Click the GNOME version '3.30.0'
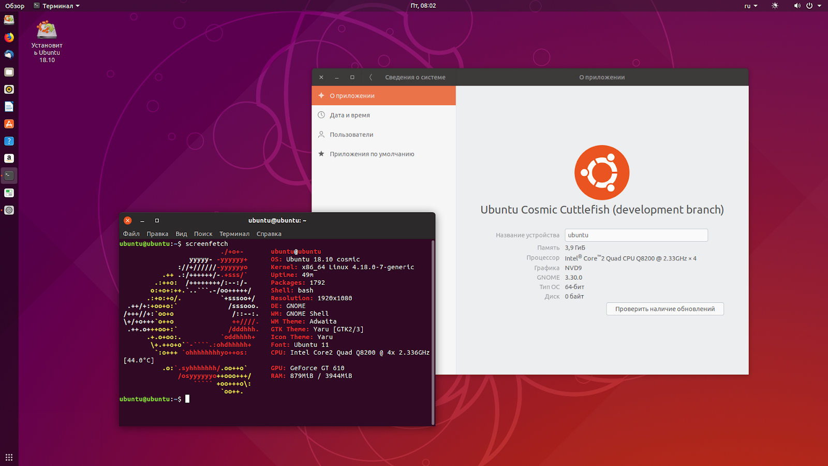 573,278
